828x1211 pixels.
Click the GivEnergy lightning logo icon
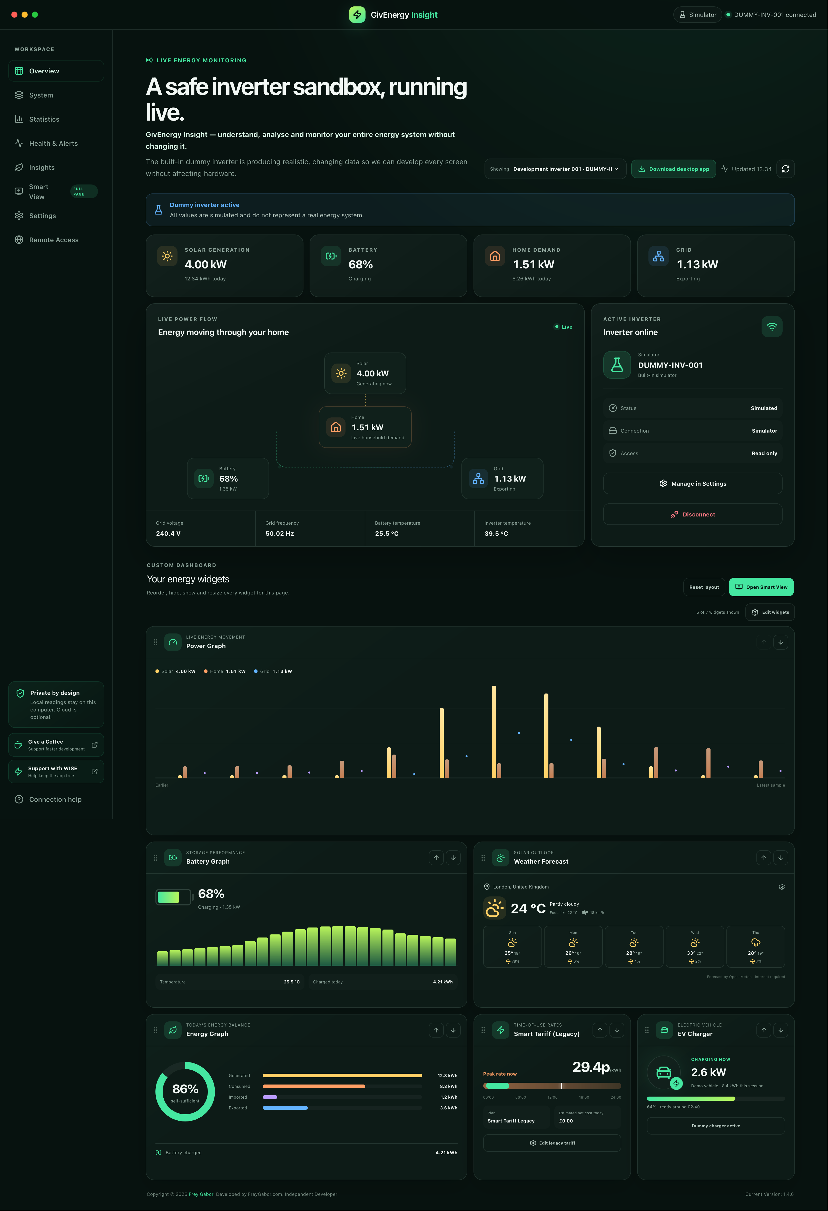[357, 15]
